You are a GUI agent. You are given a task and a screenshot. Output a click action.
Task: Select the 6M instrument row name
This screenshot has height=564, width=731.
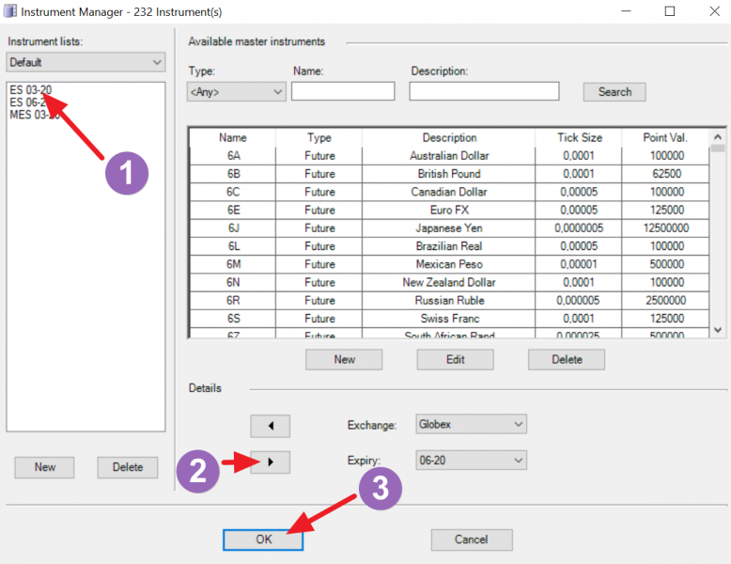233,264
